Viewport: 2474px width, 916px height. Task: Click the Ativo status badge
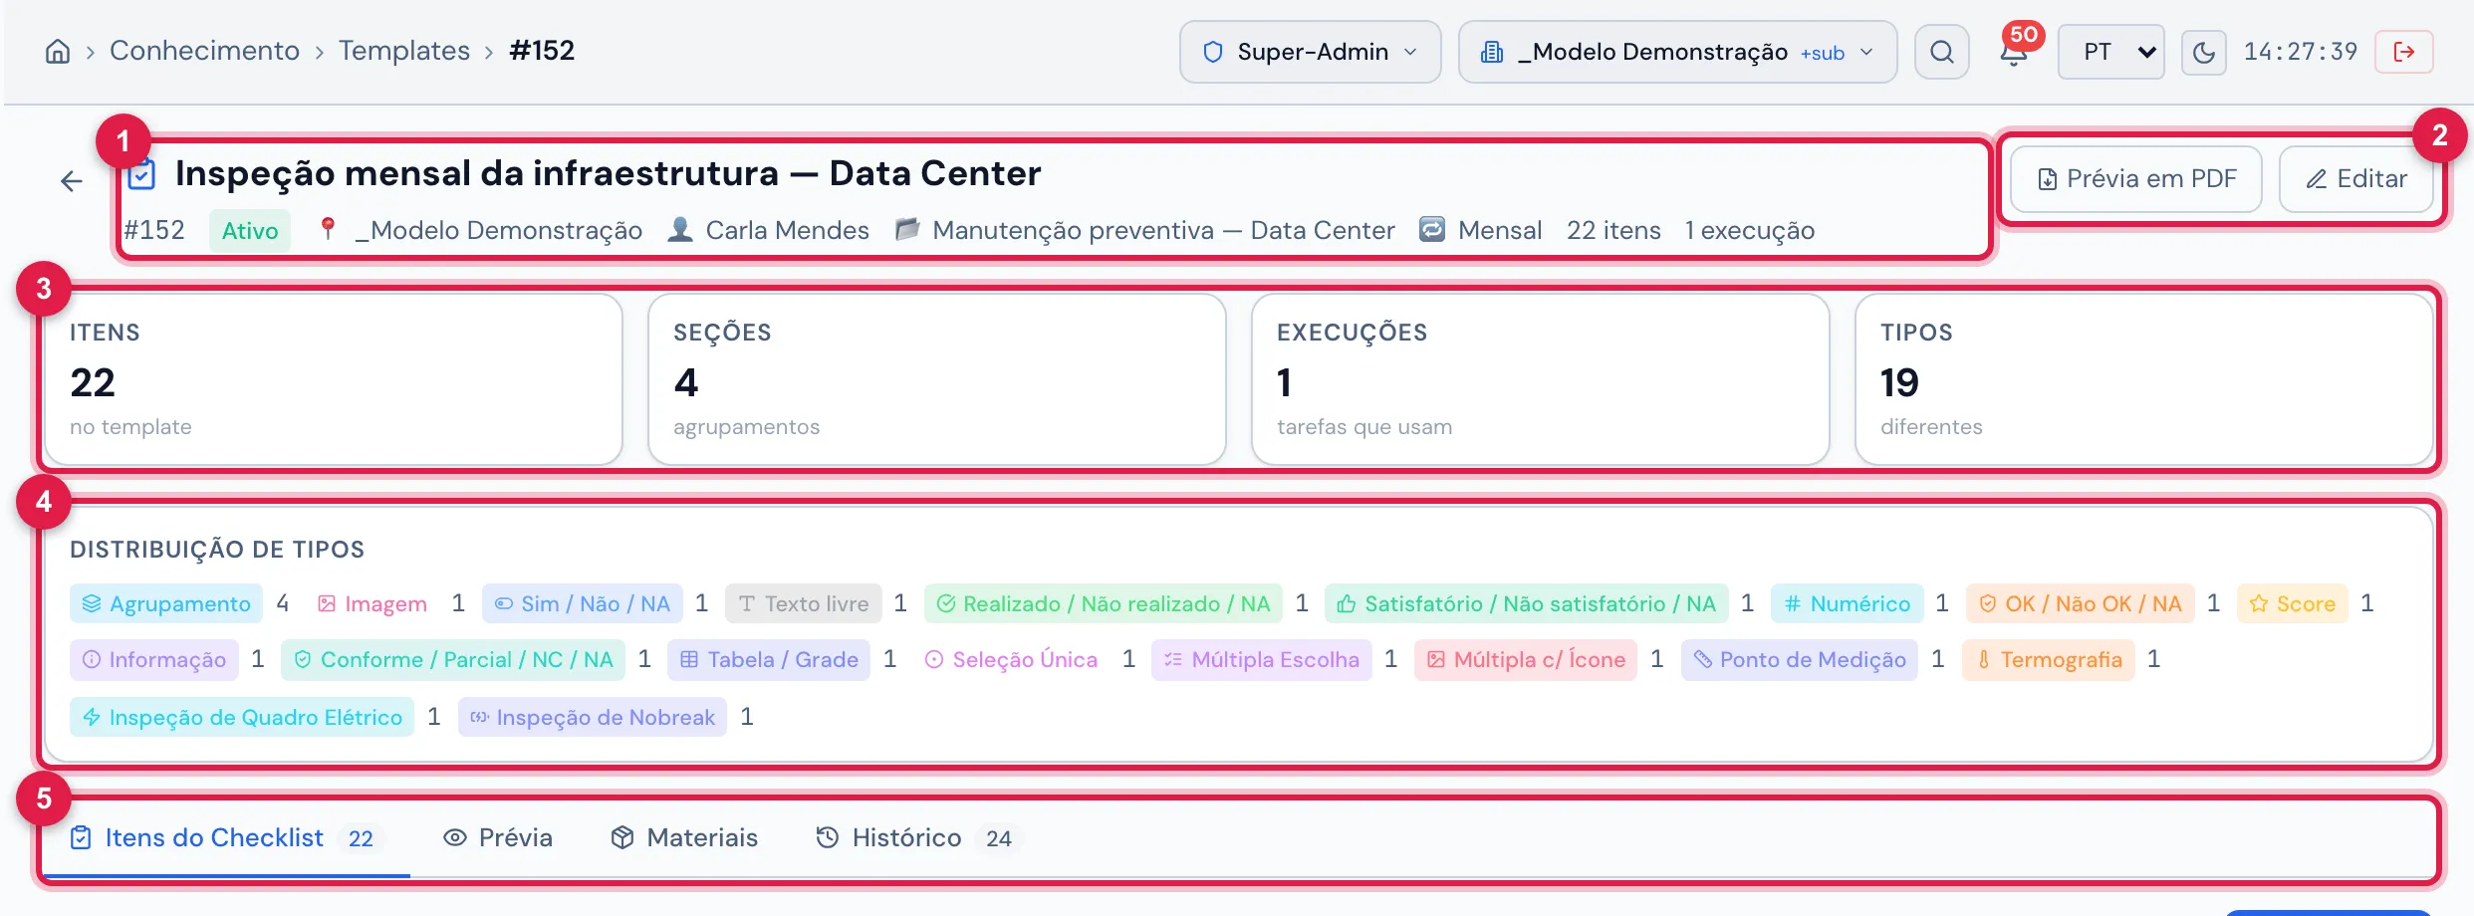pos(250,231)
